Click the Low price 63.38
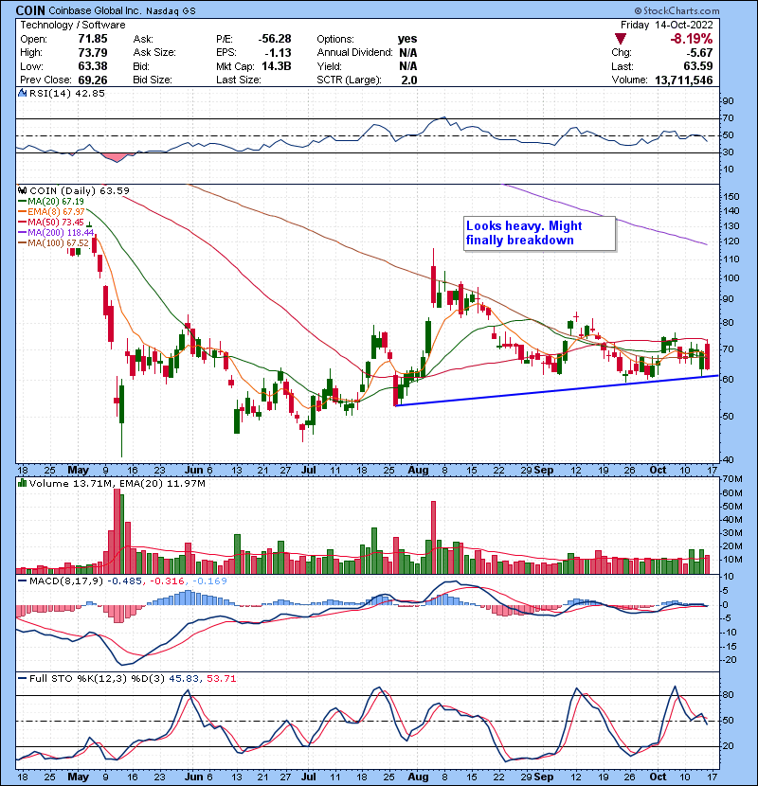This screenshot has width=758, height=786. (93, 66)
